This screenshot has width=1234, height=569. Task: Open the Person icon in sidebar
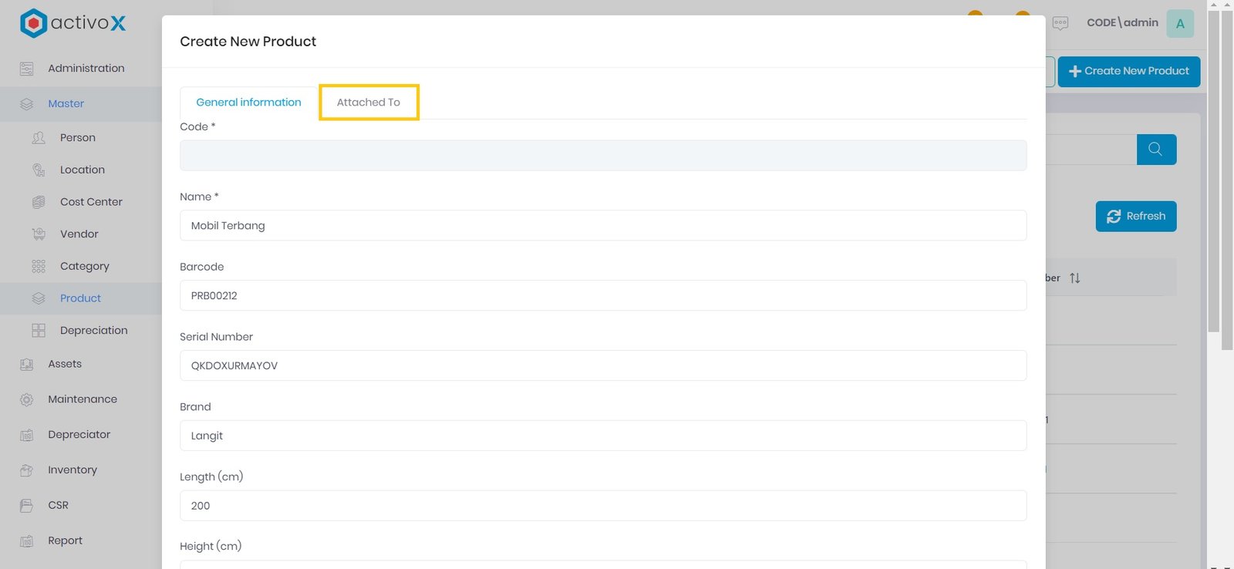(39, 138)
